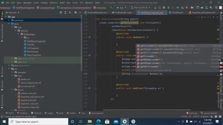Viewport: 223px width, 125px height.
Task: Click the Search Everywhere magnifier icon
Action: (216, 8)
